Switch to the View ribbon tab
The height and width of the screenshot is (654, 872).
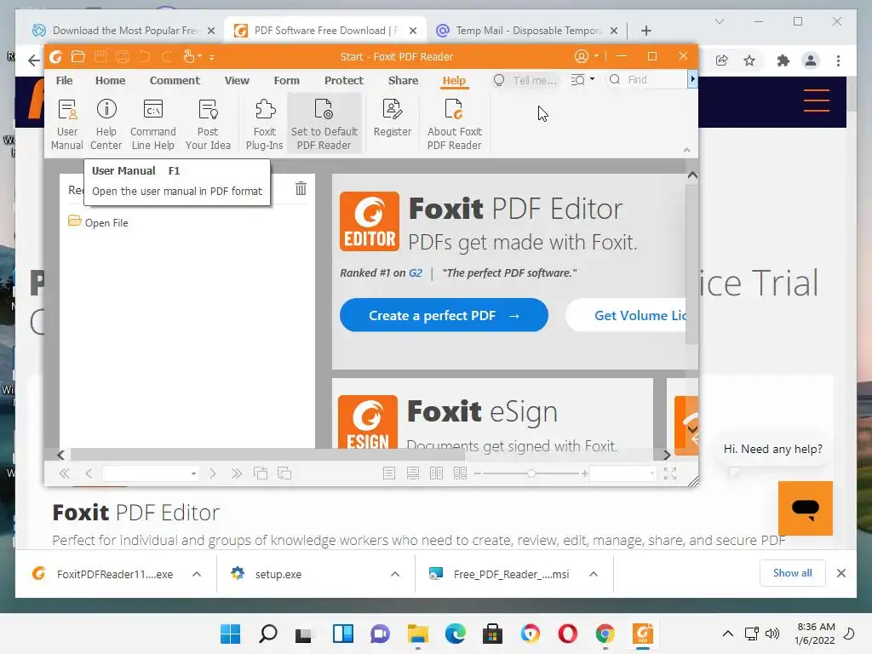point(237,81)
